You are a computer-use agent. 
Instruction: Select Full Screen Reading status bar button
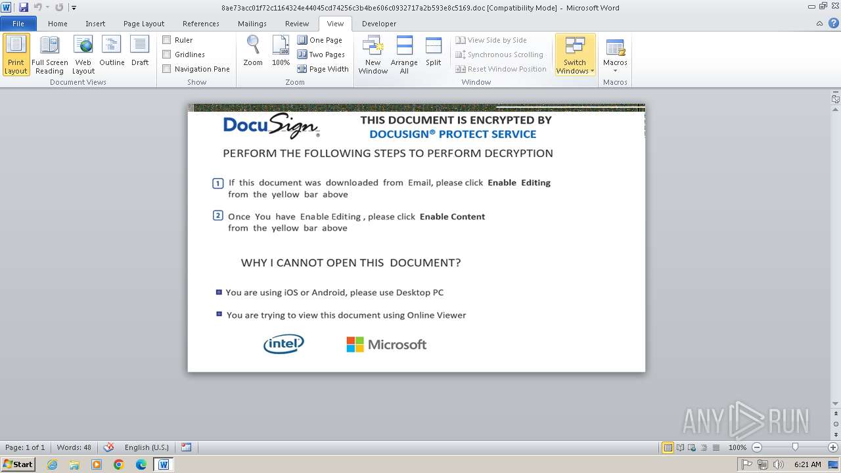pyautogui.click(x=680, y=447)
